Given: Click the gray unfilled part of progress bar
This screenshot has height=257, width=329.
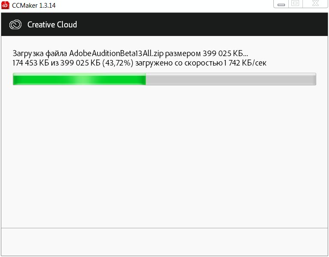Looking at the screenshot, I should click(231, 79).
